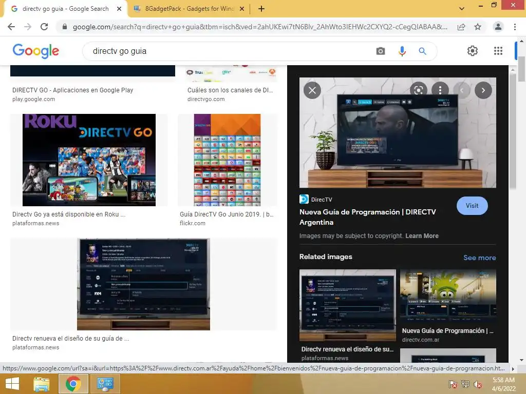
Task: Select the directv go guia Google Search tab
Action: [x=65, y=9]
